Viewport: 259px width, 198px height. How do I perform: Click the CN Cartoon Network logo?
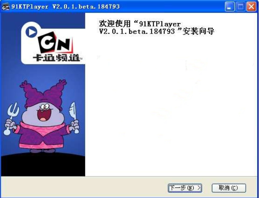tap(55, 42)
